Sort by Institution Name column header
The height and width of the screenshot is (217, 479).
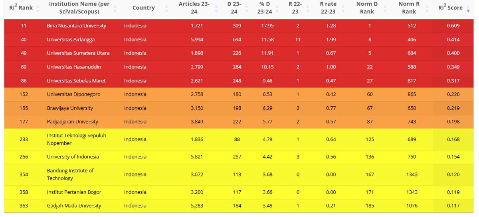pos(78,8)
